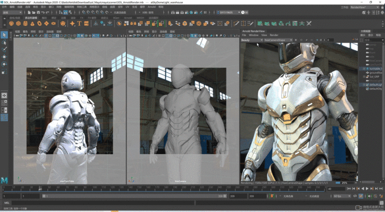
Task: Expand the turntable node in the Outliner
Action: click(x=364, y=69)
